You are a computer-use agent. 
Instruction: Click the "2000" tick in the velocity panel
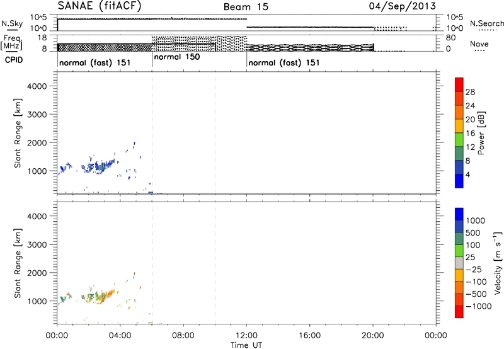coord(37,273)
